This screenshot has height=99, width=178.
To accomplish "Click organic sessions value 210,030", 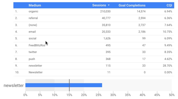I will pos(105,12).
